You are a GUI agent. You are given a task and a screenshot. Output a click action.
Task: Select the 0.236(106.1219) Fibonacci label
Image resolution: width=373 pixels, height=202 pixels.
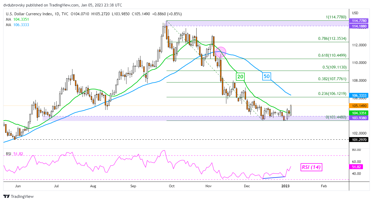pyautogui.click(x=332, y=94)
